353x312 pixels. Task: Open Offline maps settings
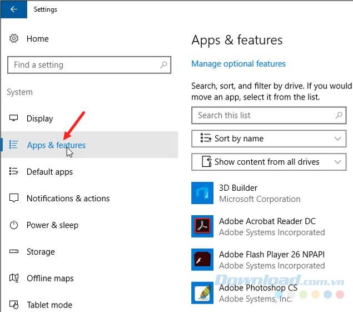[50, 279]
